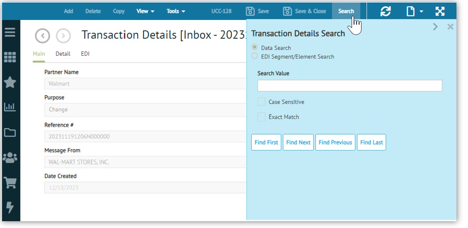Open the apps grid icon
This screenshot has height=228, width=468.
coord(9,57)
